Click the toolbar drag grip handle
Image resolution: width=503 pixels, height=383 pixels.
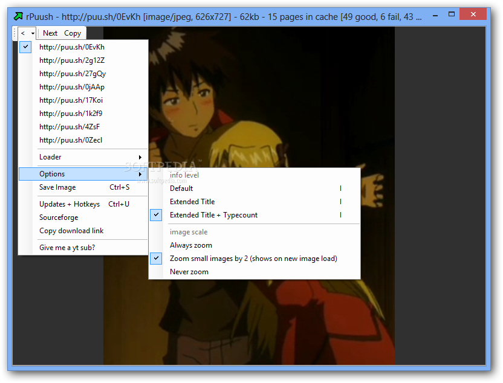pos(15,33)
